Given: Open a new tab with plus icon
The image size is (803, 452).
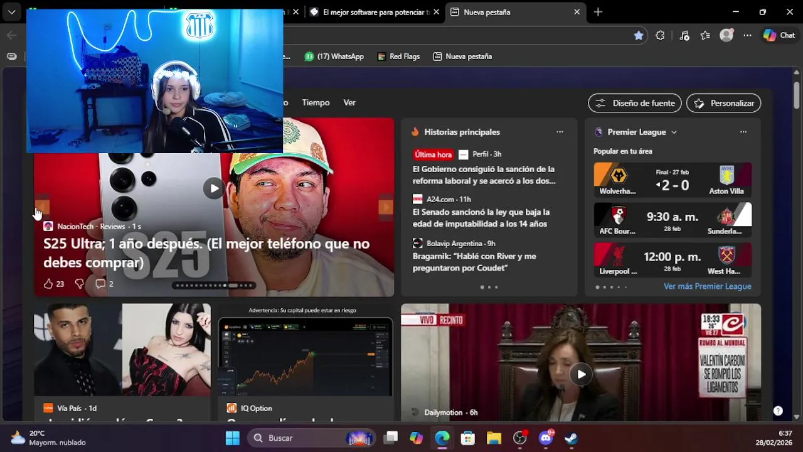Looking at the screenshot, I should coord(598,12).
